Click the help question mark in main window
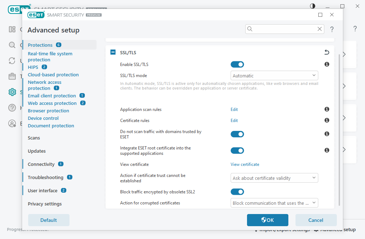The height and width of the screenshot is (239, 365). tap(355, 29)
